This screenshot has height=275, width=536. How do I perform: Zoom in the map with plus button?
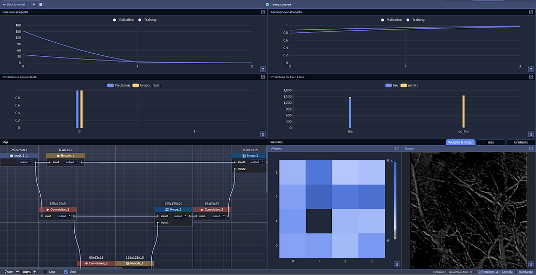tap(35, 272)
